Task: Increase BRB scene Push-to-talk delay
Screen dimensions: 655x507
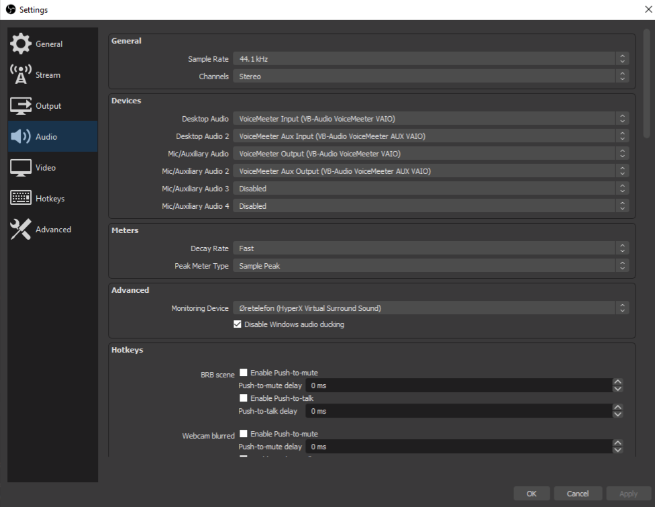Action: click(x=617, y=407)
